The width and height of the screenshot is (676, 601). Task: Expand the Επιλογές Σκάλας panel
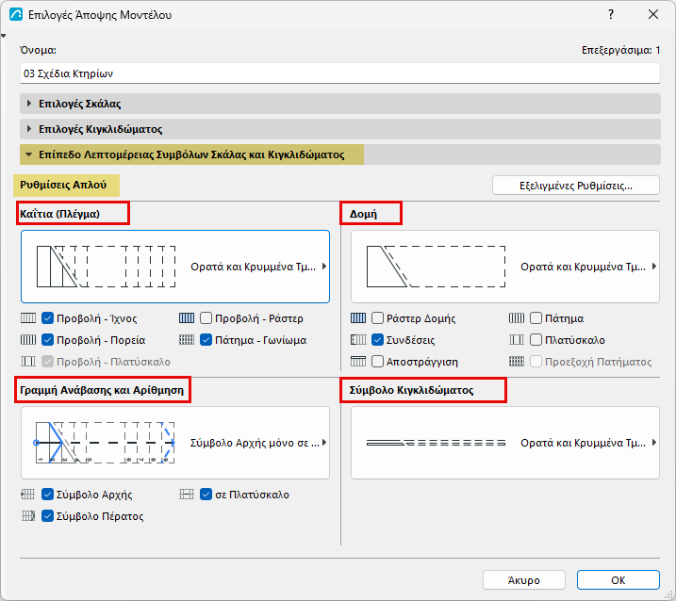pyautogui.click(x=340, y=104)
